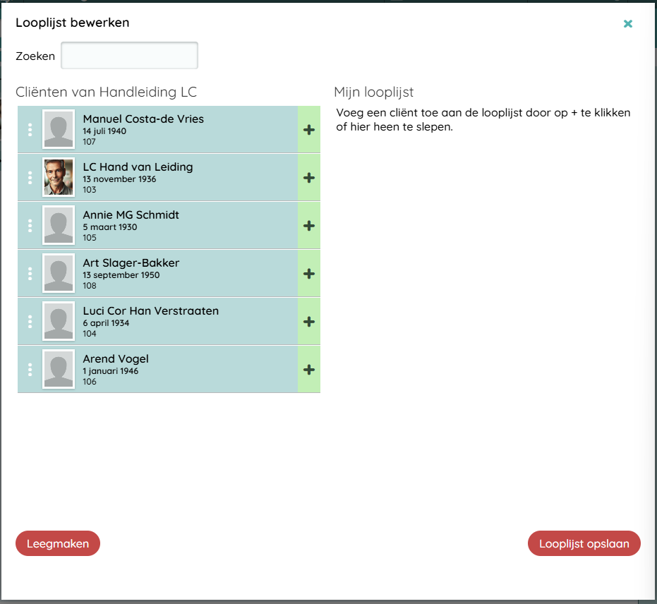Select drag handle for Annie MG Schmidt
This screenshot has width=657, height=604.
click(x=30, y=226)
